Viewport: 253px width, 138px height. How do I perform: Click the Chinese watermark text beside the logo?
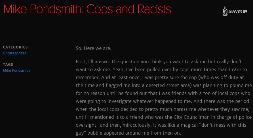pyautogui.click(x=239, y=11)
